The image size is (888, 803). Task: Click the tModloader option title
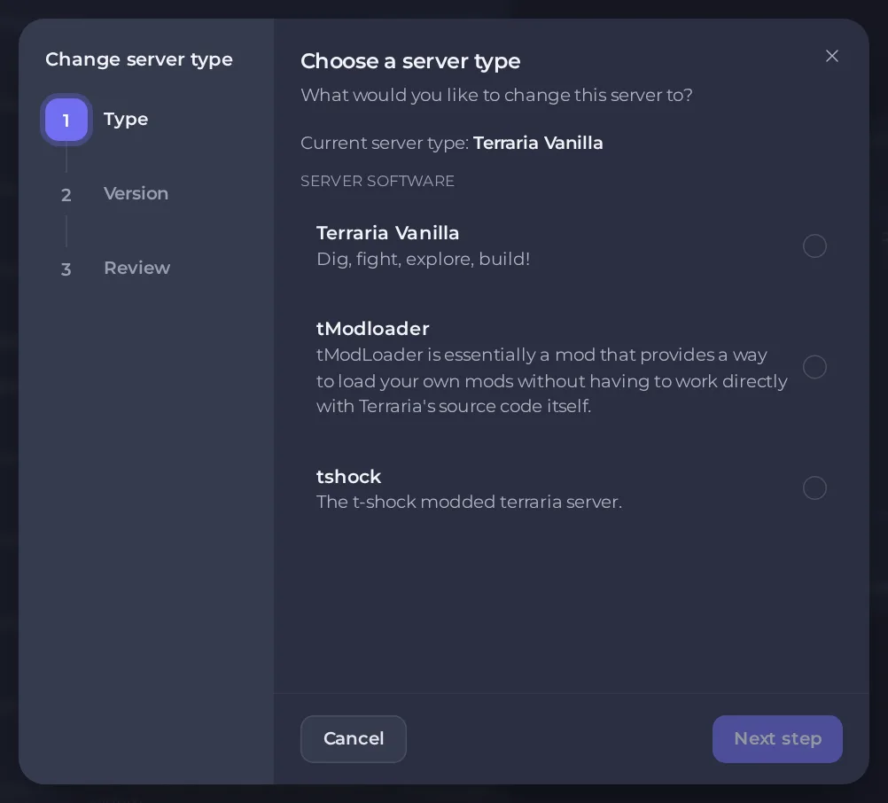point(372,329)
